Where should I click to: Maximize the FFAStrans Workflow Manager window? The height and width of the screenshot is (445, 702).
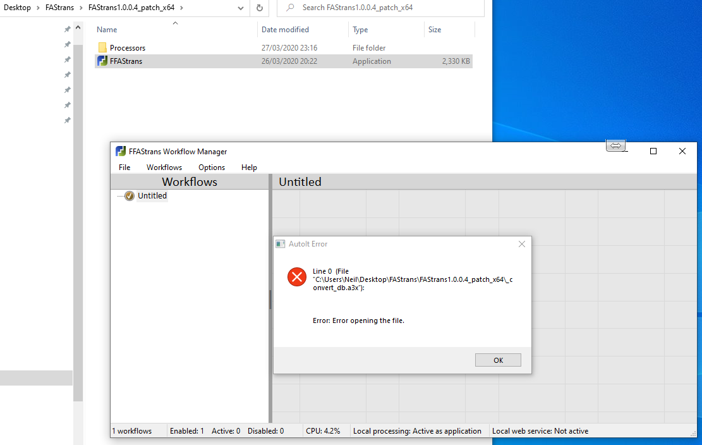tap(653, 151)
